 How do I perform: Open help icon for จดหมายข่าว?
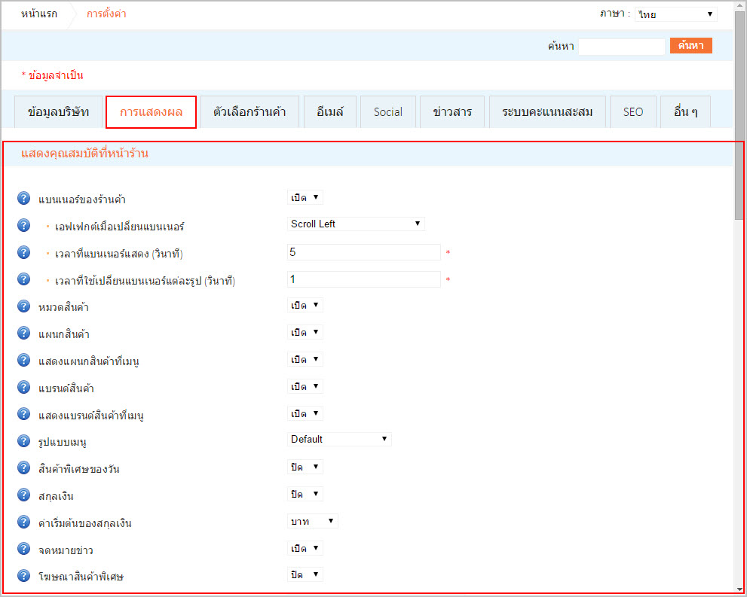tap(23, 550)
